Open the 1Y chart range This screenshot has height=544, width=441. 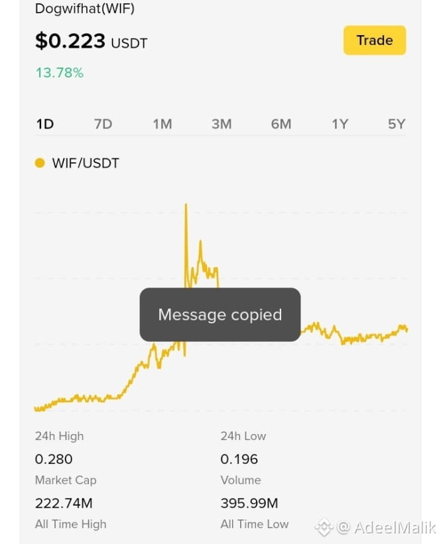(x=340, y=124)
